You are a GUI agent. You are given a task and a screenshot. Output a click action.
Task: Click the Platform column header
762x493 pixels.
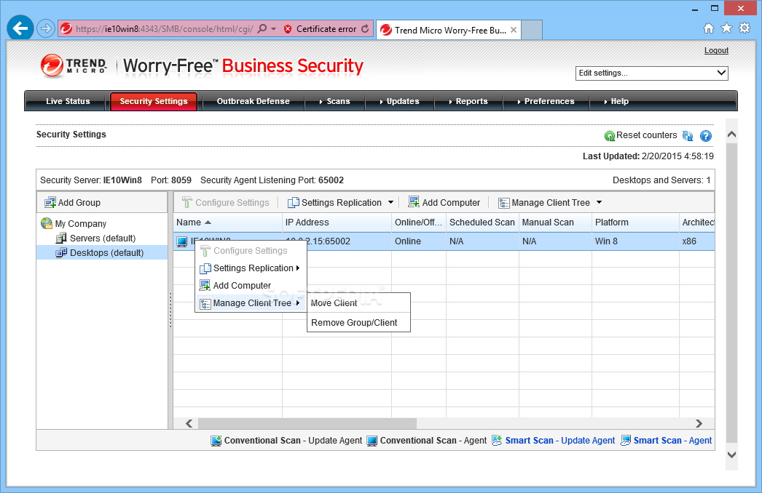click(635, 223)
